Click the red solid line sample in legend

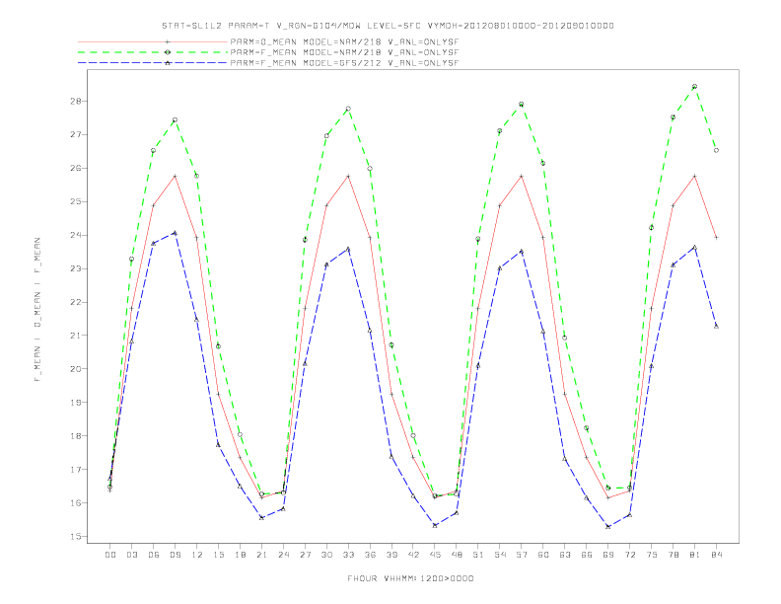(x=153, y=41)
